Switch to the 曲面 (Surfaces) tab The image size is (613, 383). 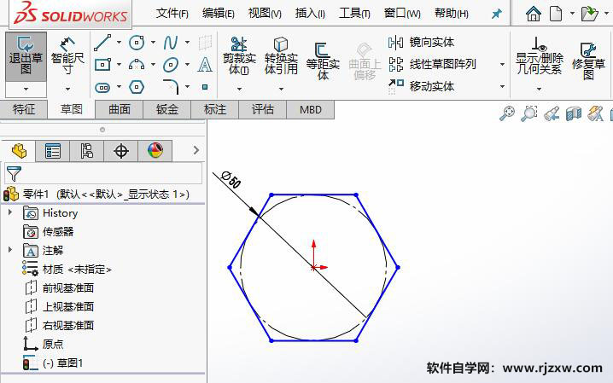pos(120,109)
